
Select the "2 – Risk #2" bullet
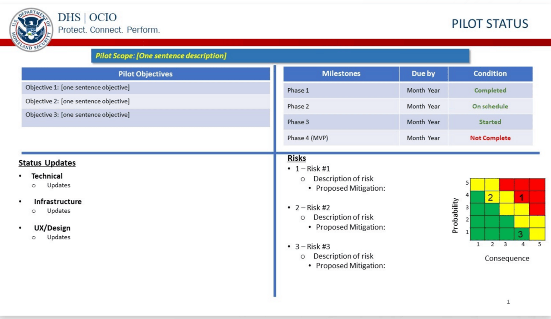pos(313,208)
